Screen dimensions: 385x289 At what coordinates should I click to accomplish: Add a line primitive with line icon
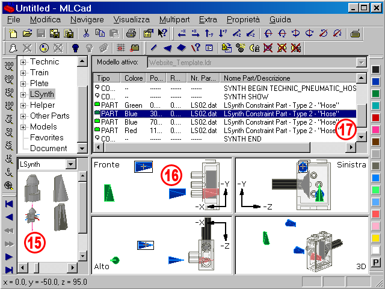[154, 48]
